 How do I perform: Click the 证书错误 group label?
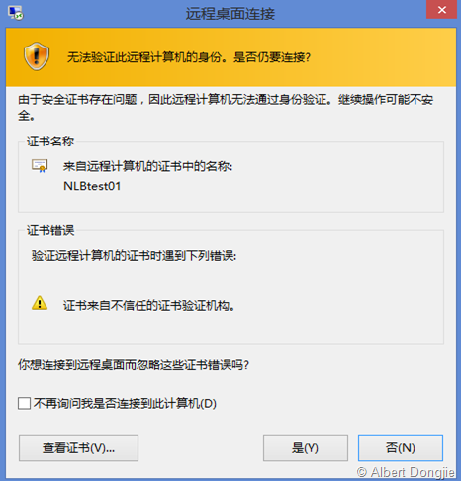point(50,230)
